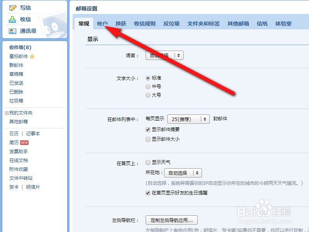The width and height of the screenshot is (309, 232).
Task: Enable the 显示邮件大小 checkbox
Action: coord(148,138)
